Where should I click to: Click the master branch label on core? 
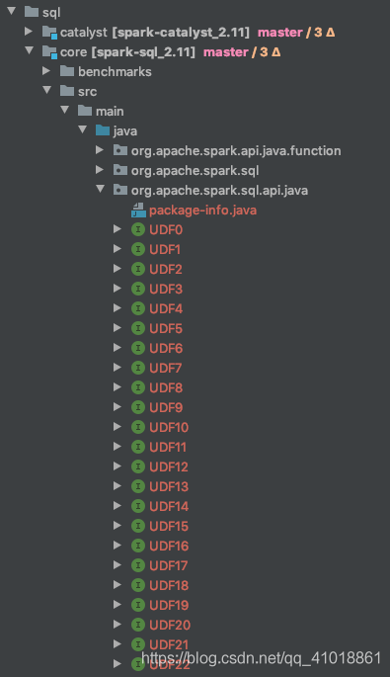tap(226, 52)
